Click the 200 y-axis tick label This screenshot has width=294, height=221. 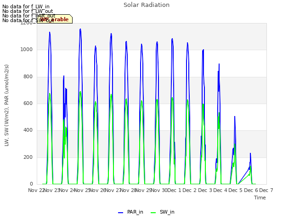pos(28,157)
